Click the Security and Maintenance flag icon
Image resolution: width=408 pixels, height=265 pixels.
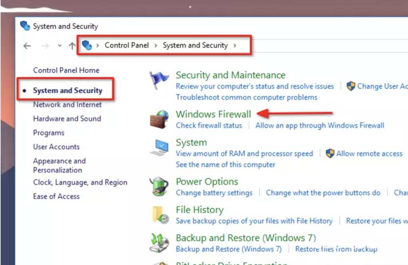(x=159, y=80)
